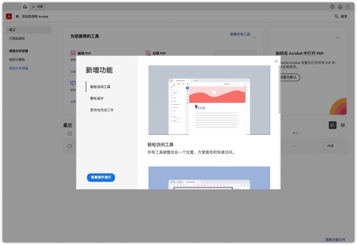Select the 简化设计 tab in the dialog
The height and width of the screenshot is (245, 357).
pos(97,98)
